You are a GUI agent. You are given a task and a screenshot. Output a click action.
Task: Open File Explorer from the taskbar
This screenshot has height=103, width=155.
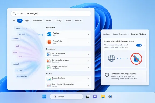click(x=103, y=97)
